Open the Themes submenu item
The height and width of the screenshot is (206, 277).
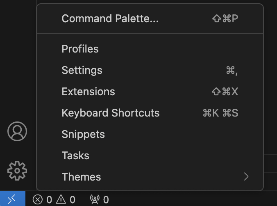coord(81,177)
